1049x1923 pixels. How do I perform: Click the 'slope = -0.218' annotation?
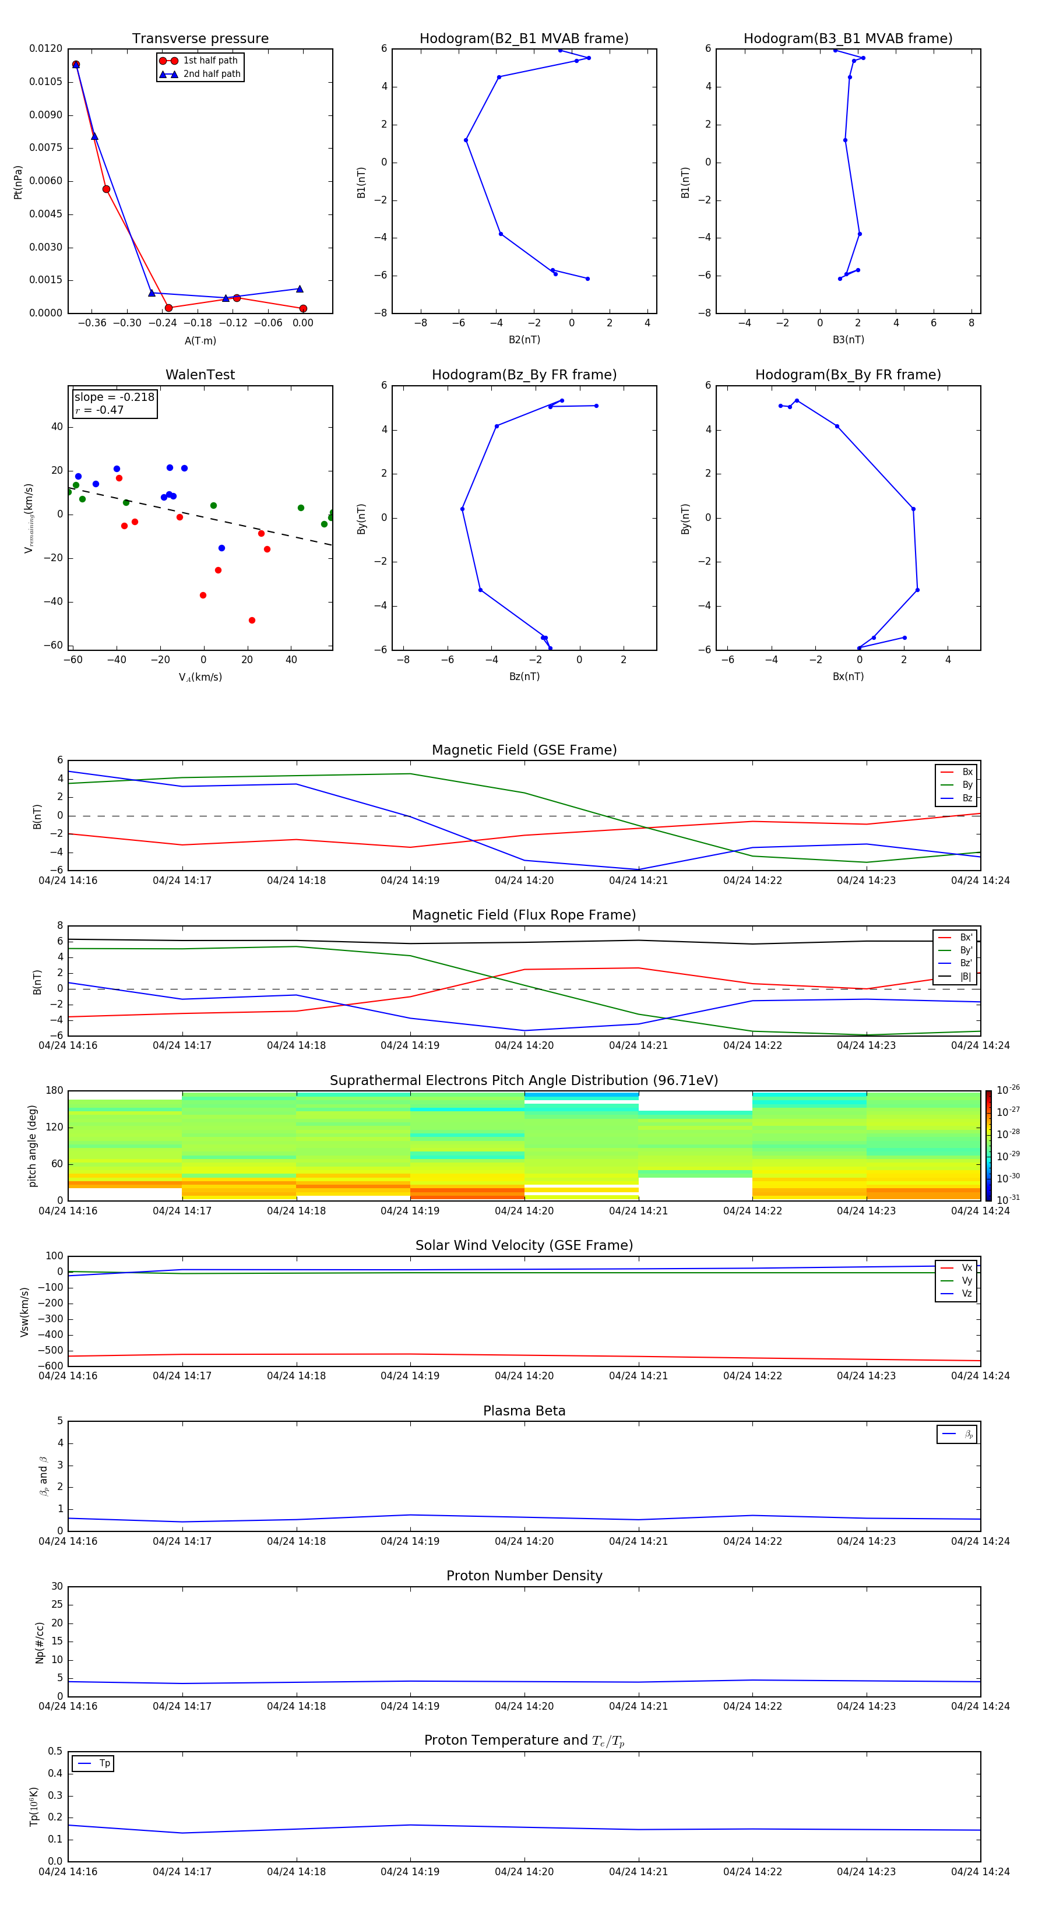(114, 397)
